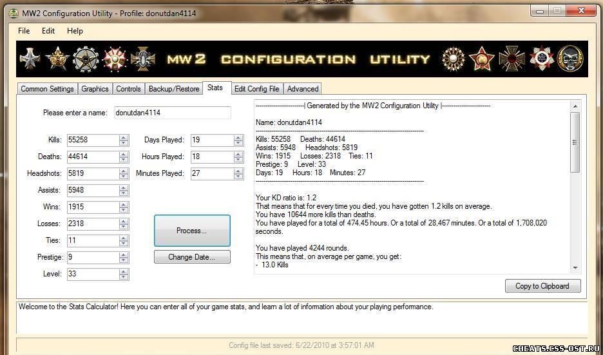Screen dimensions: 603x355
Task: Decrease the Deaths value with down arrow
Action: click(124, 159)
